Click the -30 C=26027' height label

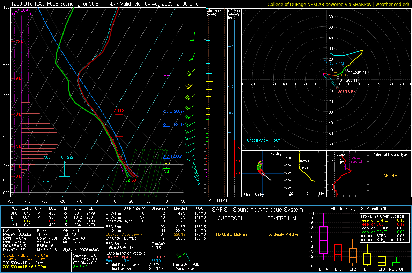click(x=174, y=111)
